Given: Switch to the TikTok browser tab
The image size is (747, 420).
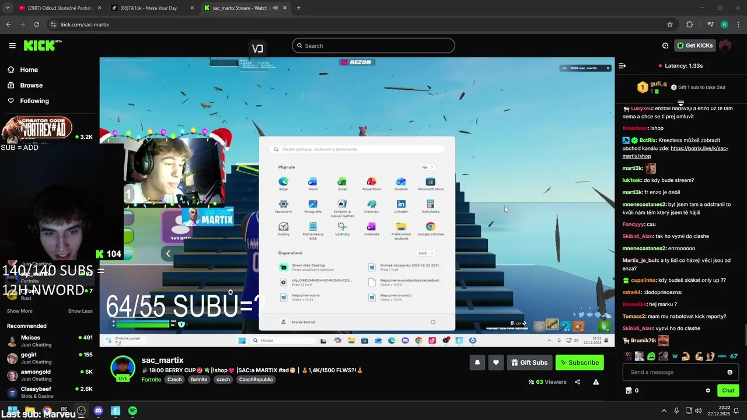Looking at the screenshot, I should [152, 8].
